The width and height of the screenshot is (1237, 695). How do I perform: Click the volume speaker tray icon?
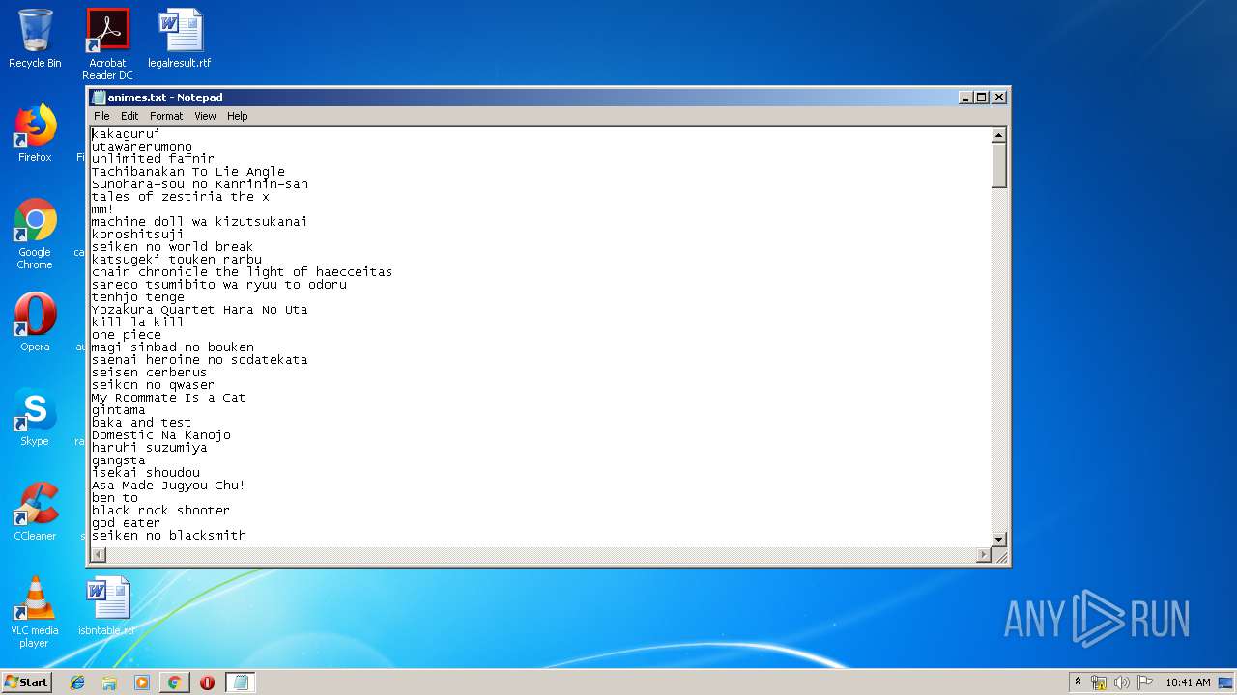click(x=1122, y=682)
